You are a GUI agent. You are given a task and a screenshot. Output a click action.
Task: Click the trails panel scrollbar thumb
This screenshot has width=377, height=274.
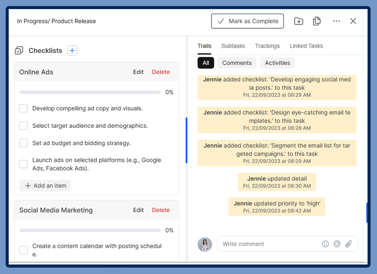[x=367, y=212]
